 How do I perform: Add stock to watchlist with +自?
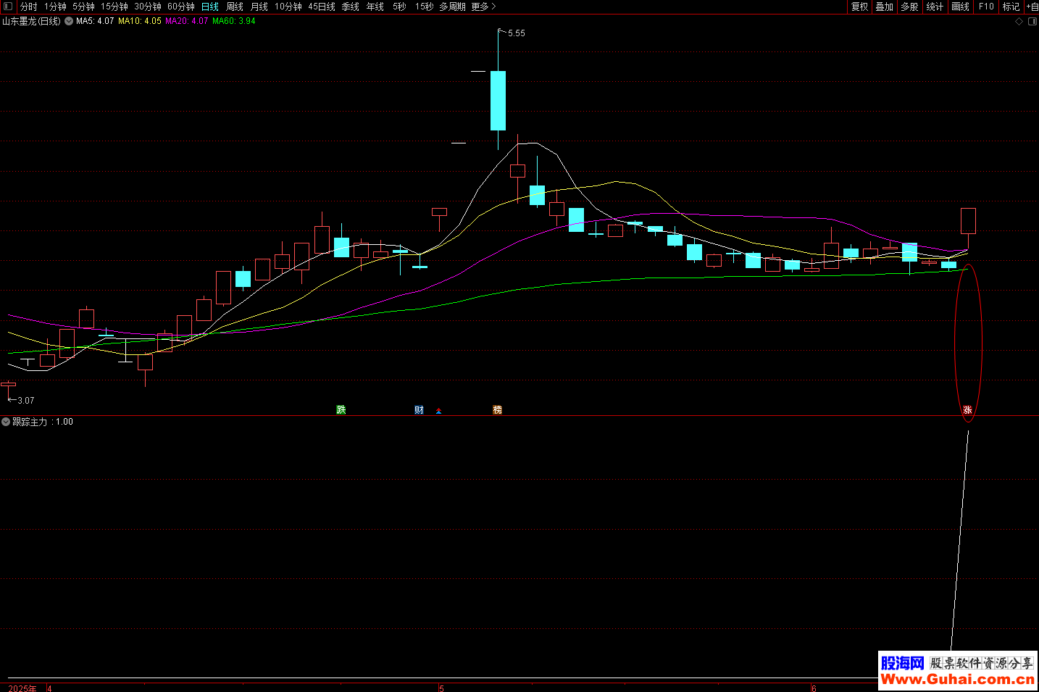point(1032,7)
